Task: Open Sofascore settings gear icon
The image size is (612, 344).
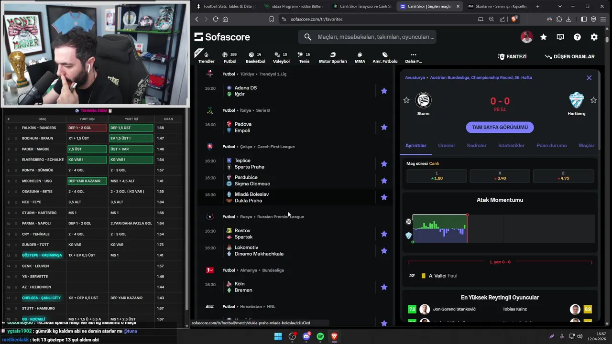Action: (x=594, y=37)
